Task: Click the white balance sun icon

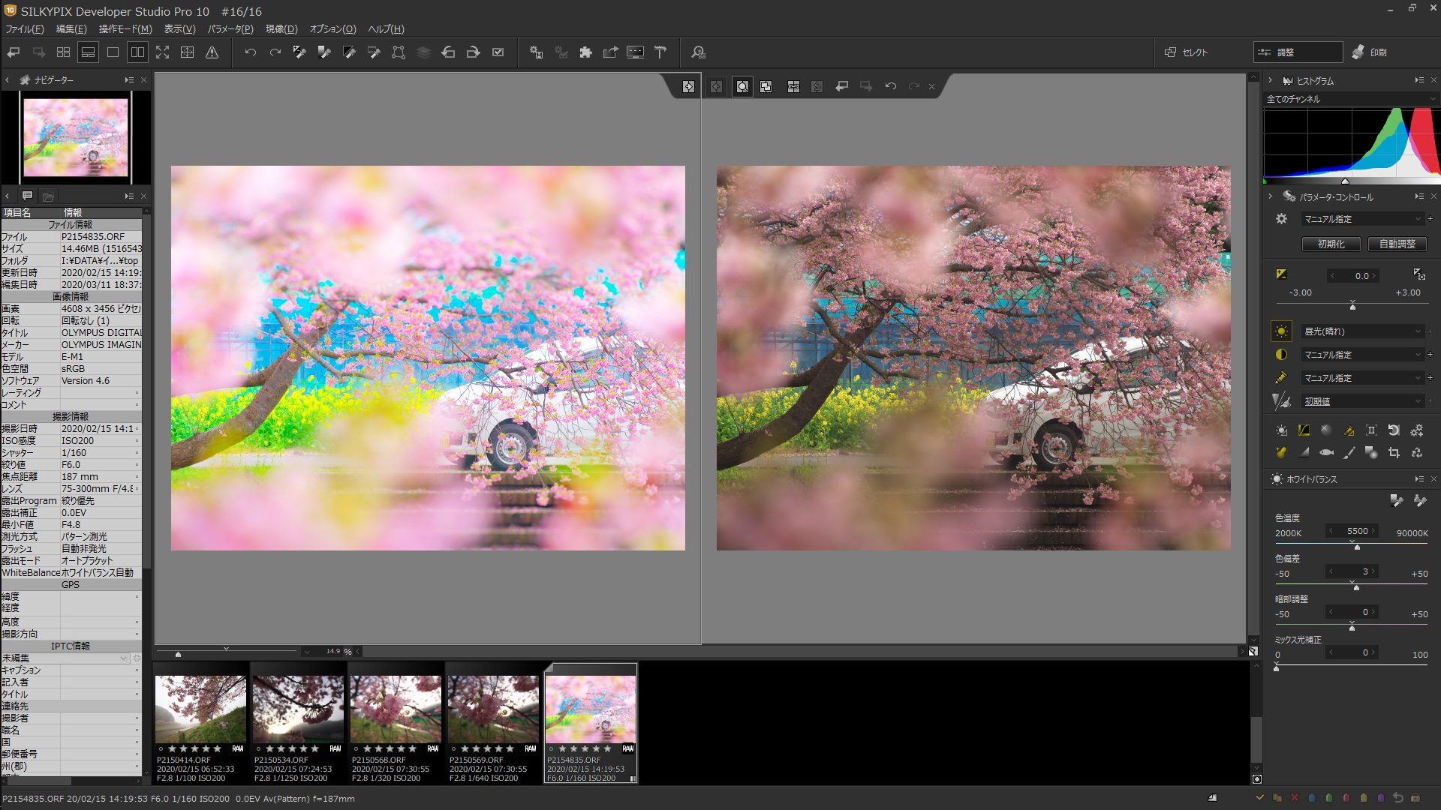Action: tap(1281, 331)
